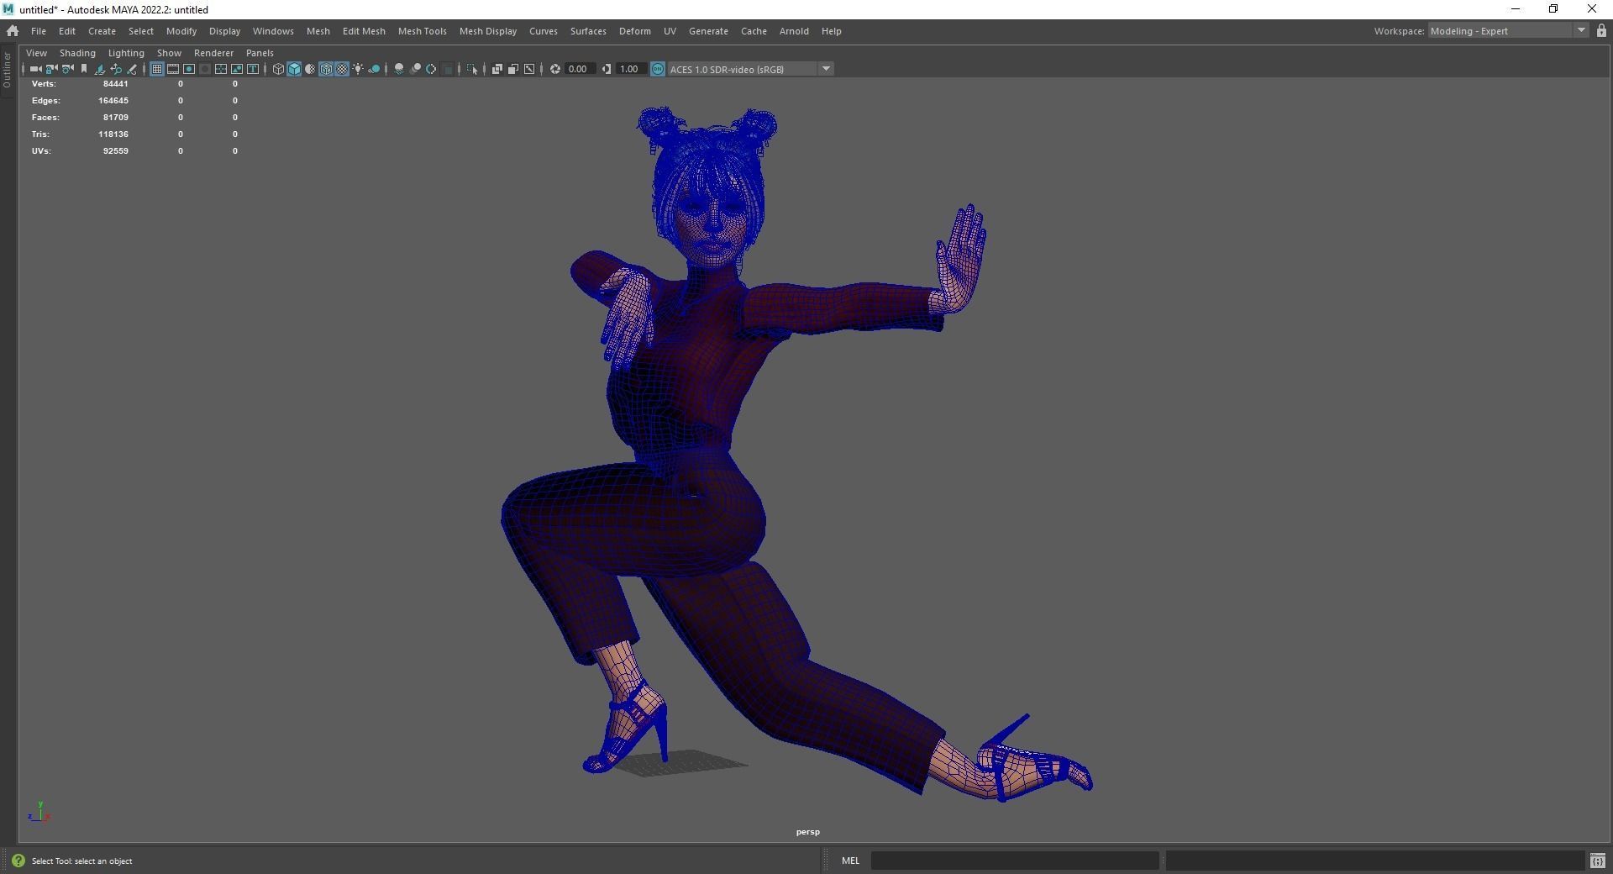The height and width of the screenshot is (874, 1613).
Task: Expand the Outliner side tab
Action: tap(8, 70)
